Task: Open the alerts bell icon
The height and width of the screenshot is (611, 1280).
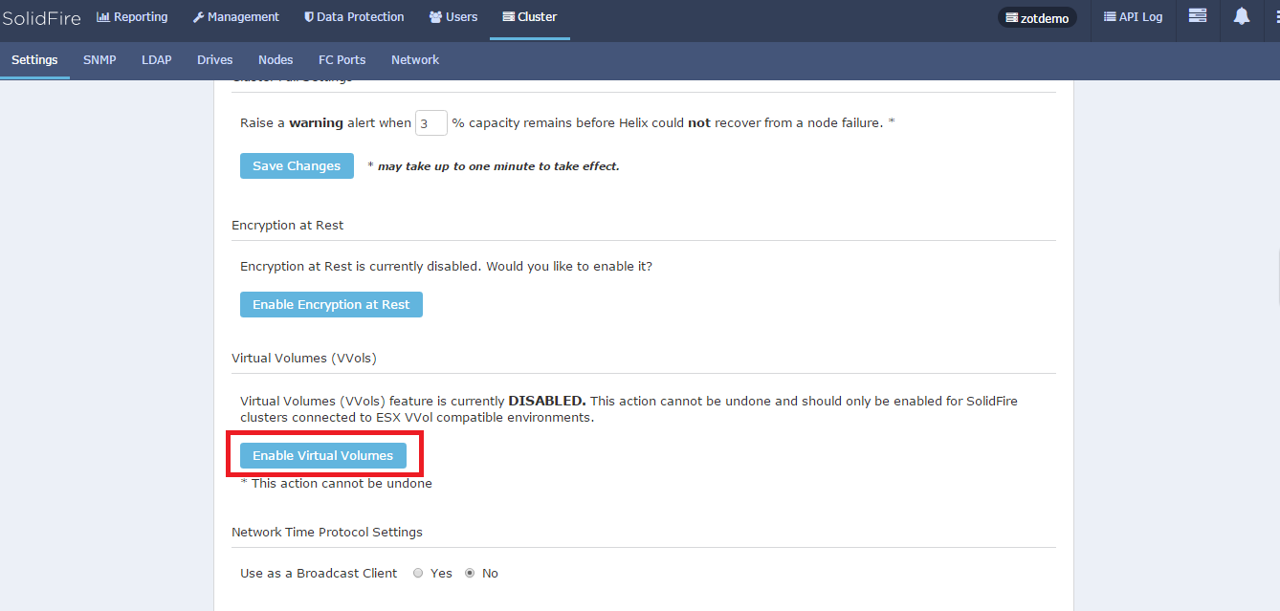Action: [1242, 16]
